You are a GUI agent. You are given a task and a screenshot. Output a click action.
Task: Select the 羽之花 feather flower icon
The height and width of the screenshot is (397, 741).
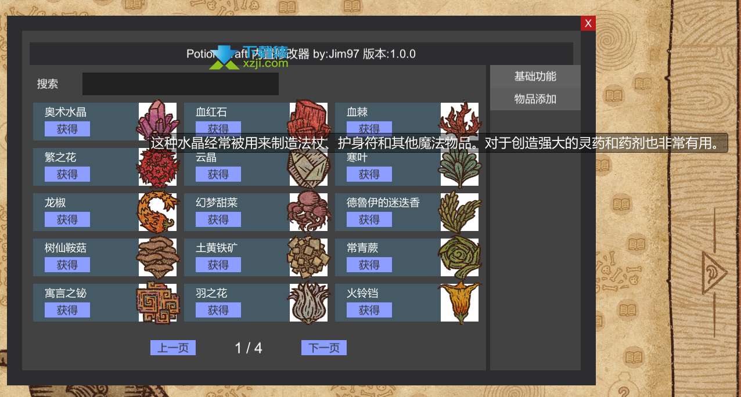pos(308,302)
